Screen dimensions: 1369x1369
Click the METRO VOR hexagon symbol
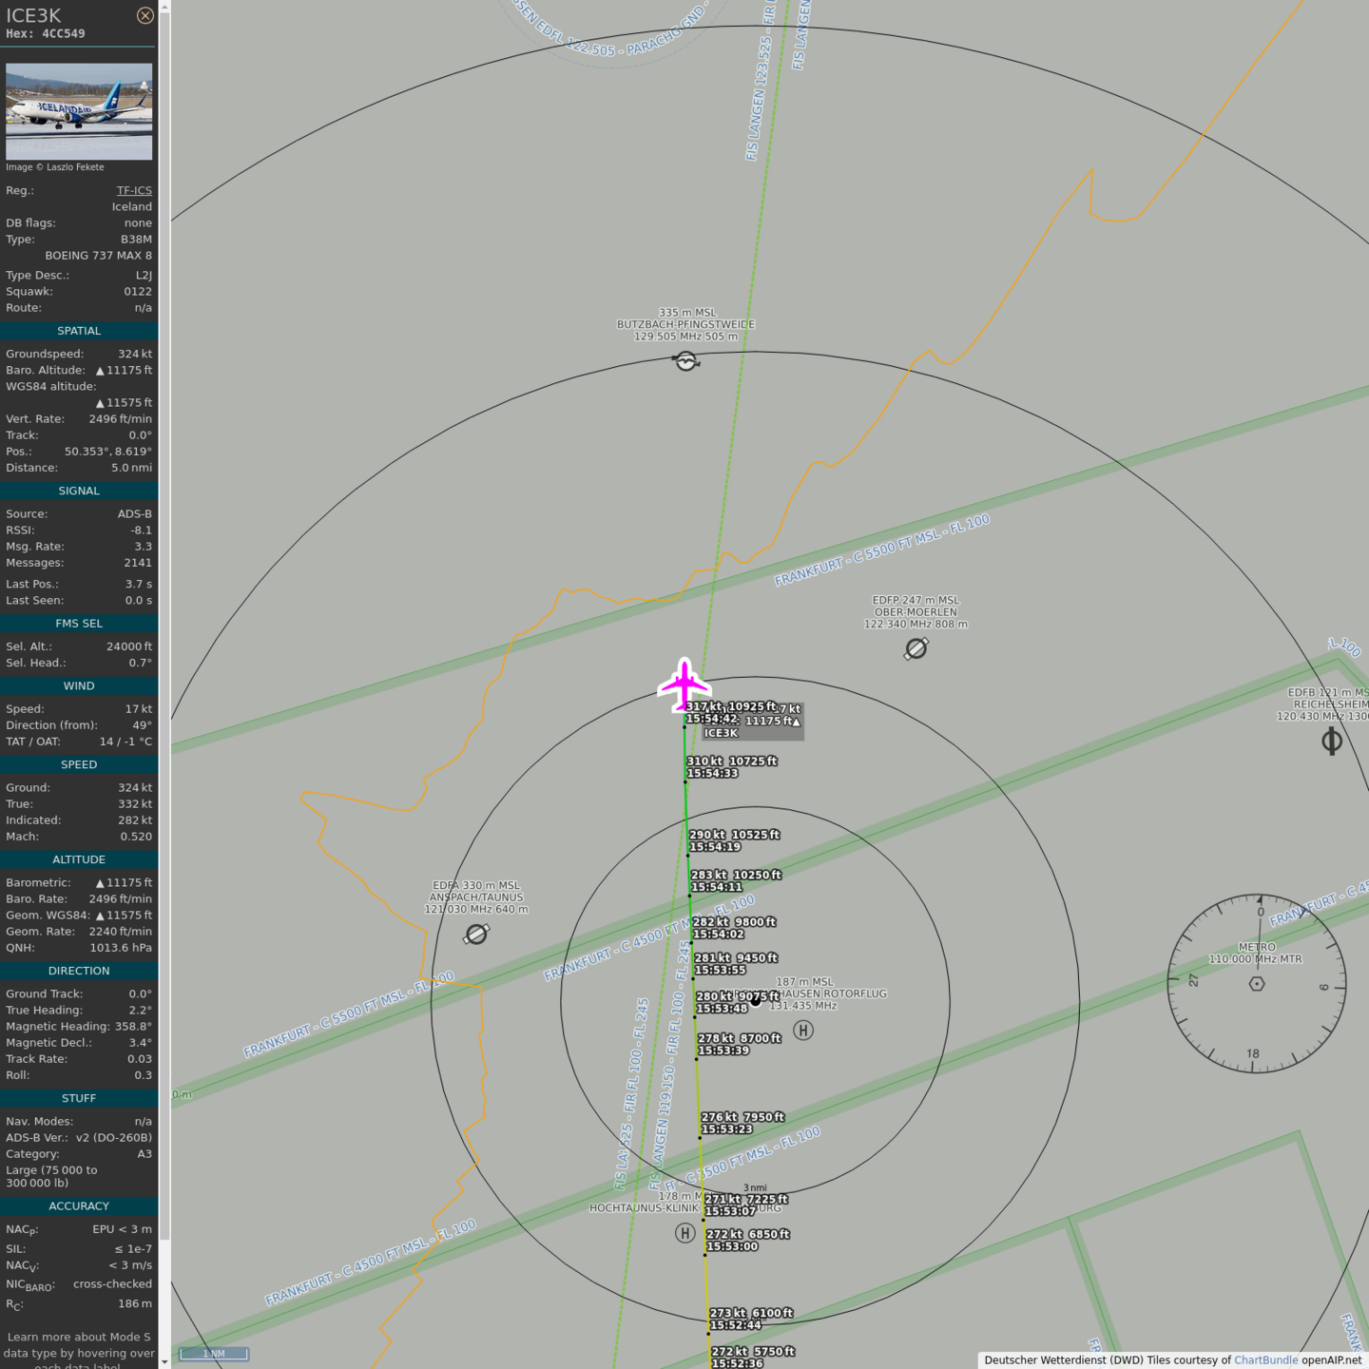(1257, 984)
